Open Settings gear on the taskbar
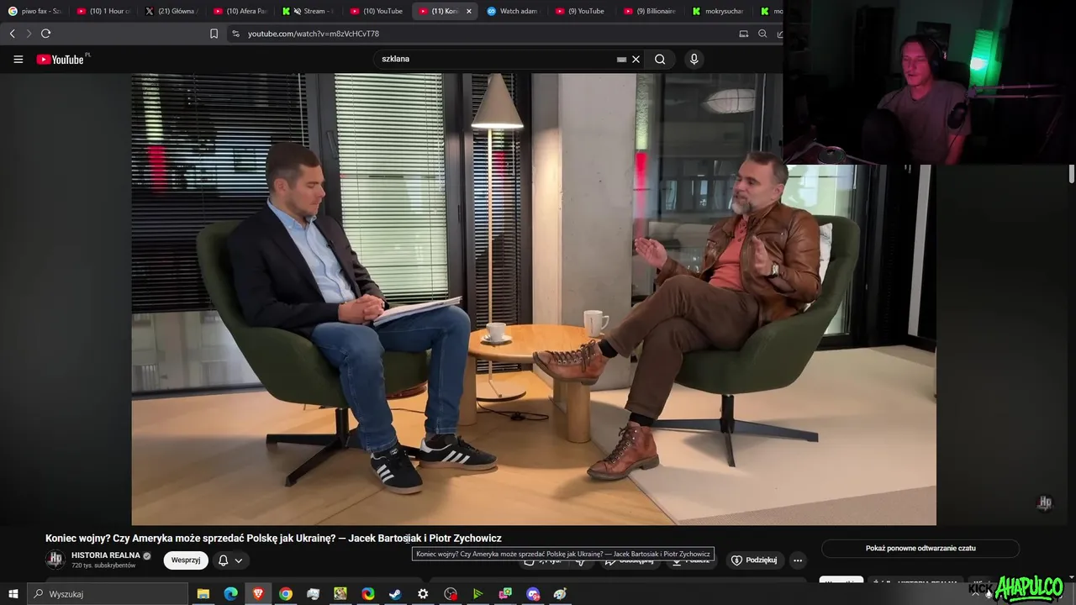This screenshot has height=605, width=1076. (423, 594)
